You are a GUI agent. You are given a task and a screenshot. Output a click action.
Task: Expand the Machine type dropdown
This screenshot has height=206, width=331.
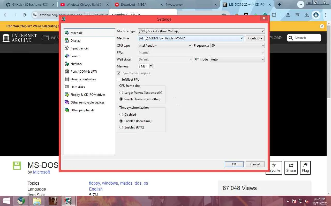pos(201,31)
